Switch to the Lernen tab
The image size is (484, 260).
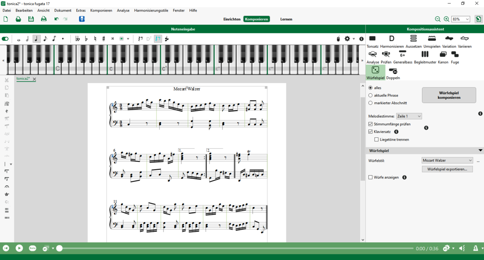tap(286, 19)
